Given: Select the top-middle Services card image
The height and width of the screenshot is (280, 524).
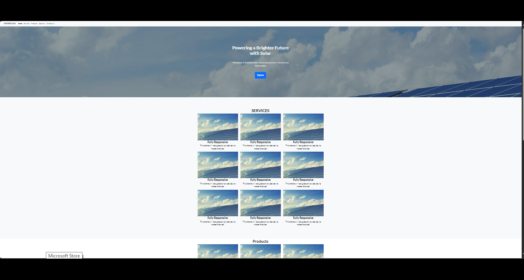Looking at the screenshot, I should [x=261, y=127].
